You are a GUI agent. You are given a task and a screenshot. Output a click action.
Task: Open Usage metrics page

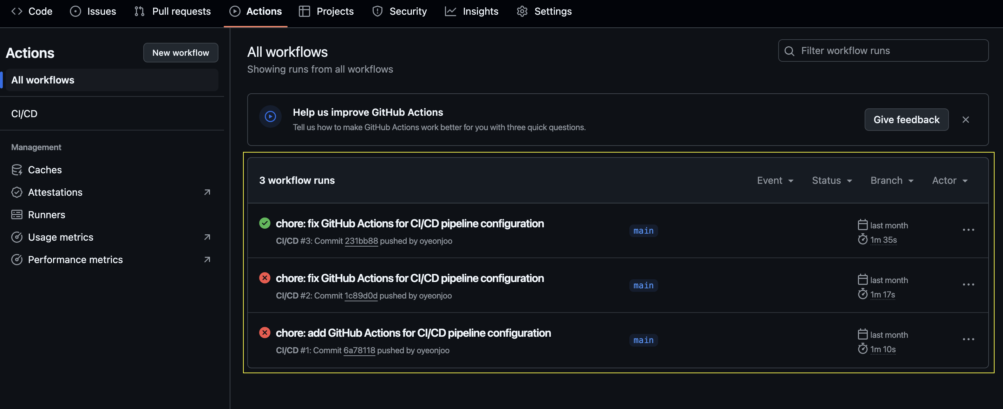click(x=60, y=237)
